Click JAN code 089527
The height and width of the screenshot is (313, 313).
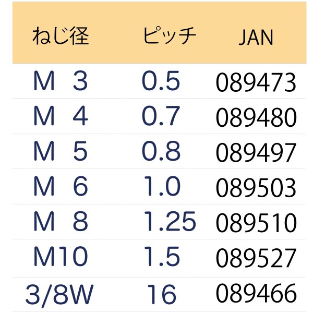(x=256, y=258)
